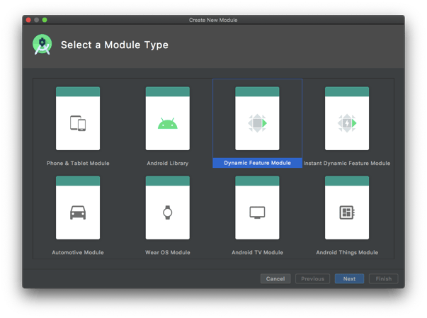Select the Android Library text label
427x318 pixels.
(x=167, y=163)
